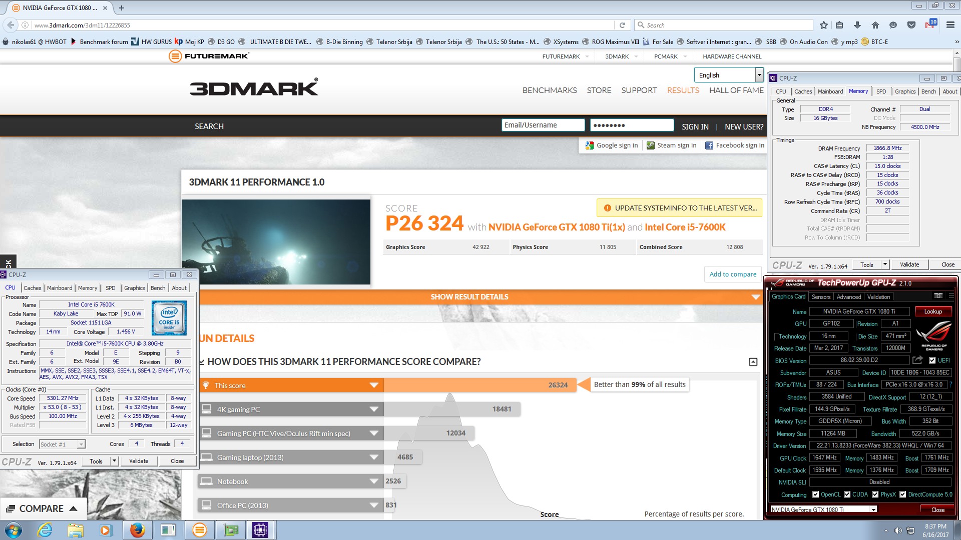
Task: Click the Firefox search box
Action: pyautogui.click(x=724, y=25)
